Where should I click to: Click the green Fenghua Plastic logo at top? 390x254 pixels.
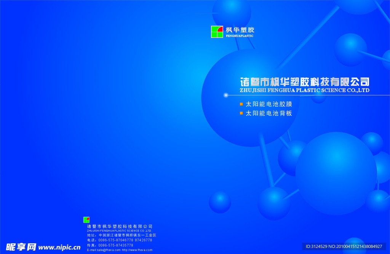click(217, 32)
